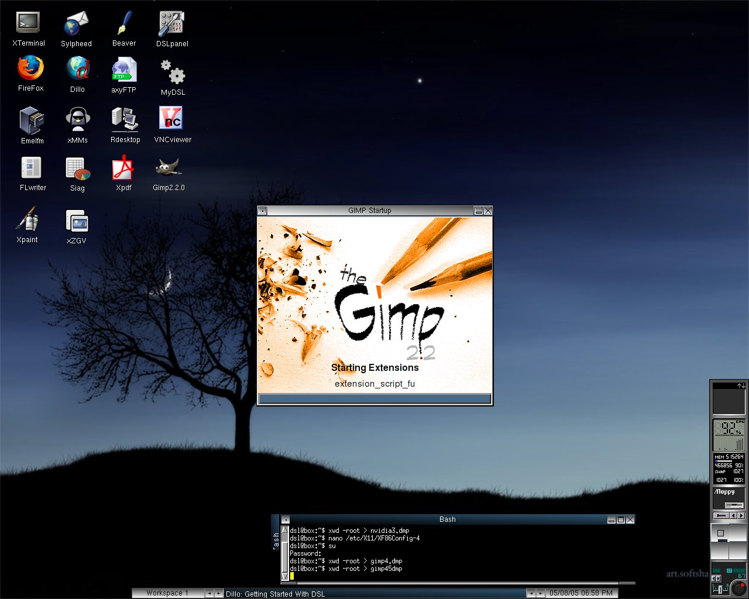Select next mount point arrow
The height and width of the screenshot is (599, 749).
(741, 515)
